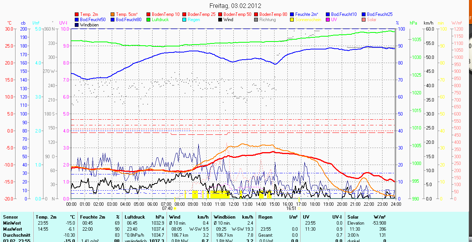Viewport: 472px width, 242px height.
Task: Click the magenta UV legend square
Action: [328, 20]
